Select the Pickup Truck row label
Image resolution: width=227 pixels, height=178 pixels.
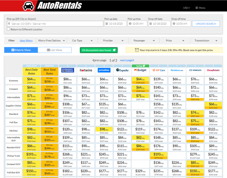(x=14, y=156)
